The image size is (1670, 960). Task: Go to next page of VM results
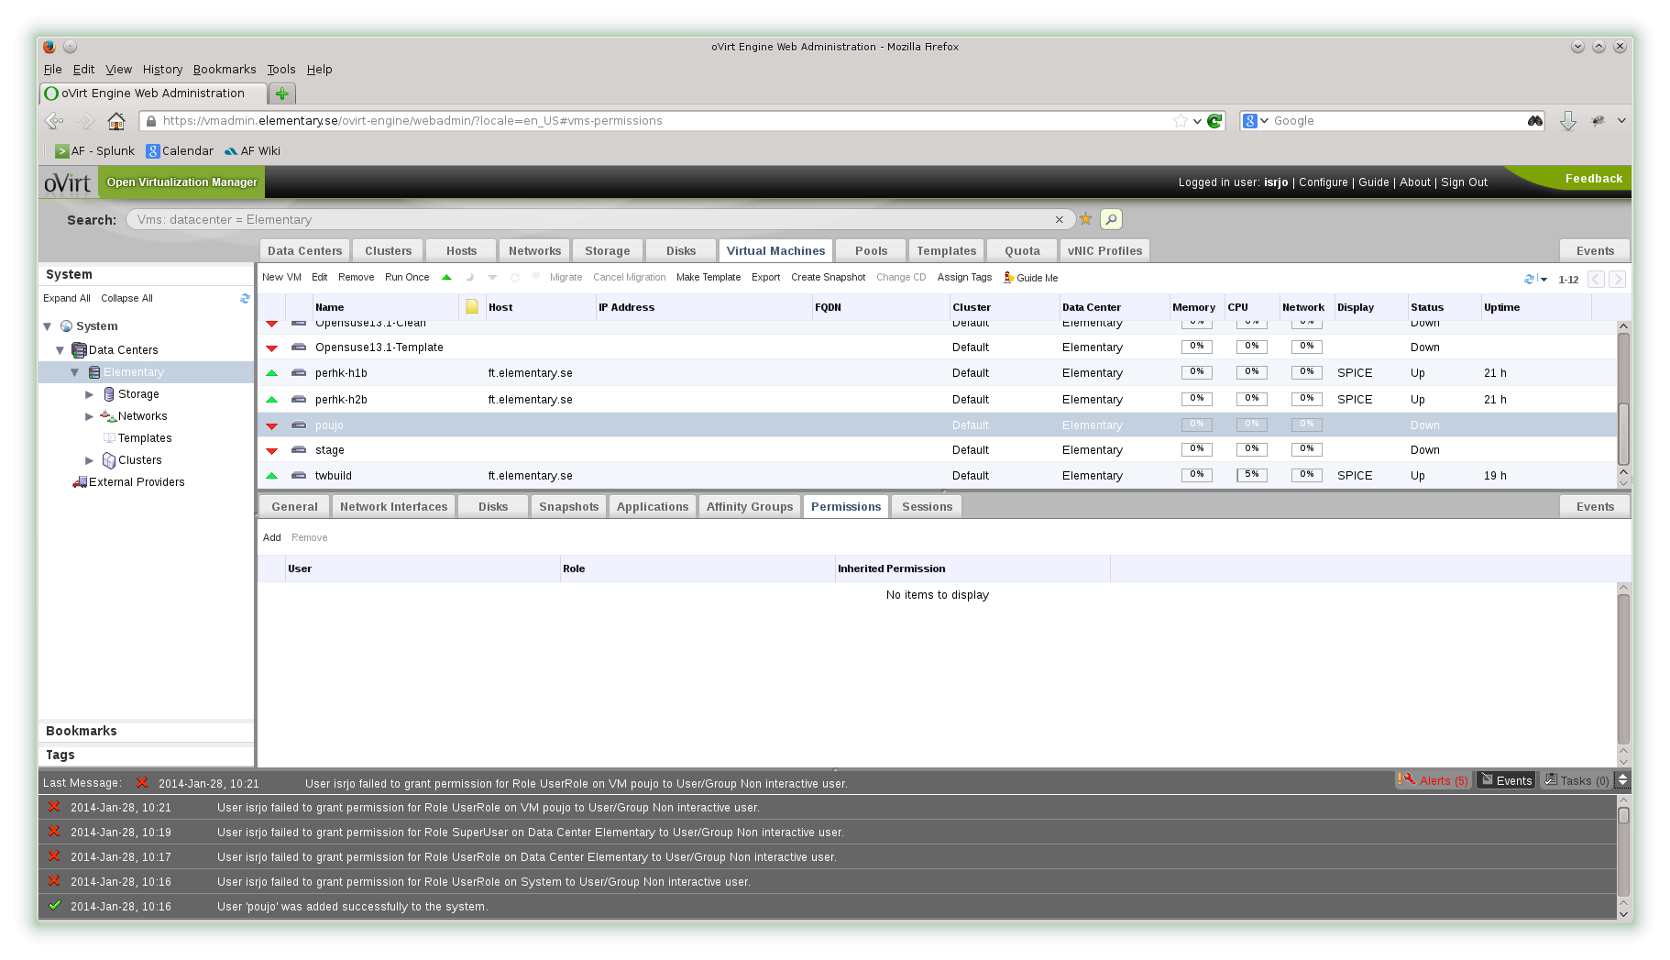click(1617, 279)
